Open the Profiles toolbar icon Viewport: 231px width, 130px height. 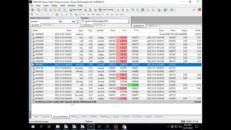pos(38,10)
